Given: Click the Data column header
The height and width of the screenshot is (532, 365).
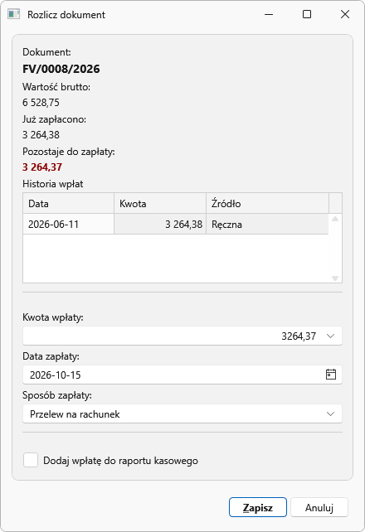Looking at the screenshot, I should point(68,203).
